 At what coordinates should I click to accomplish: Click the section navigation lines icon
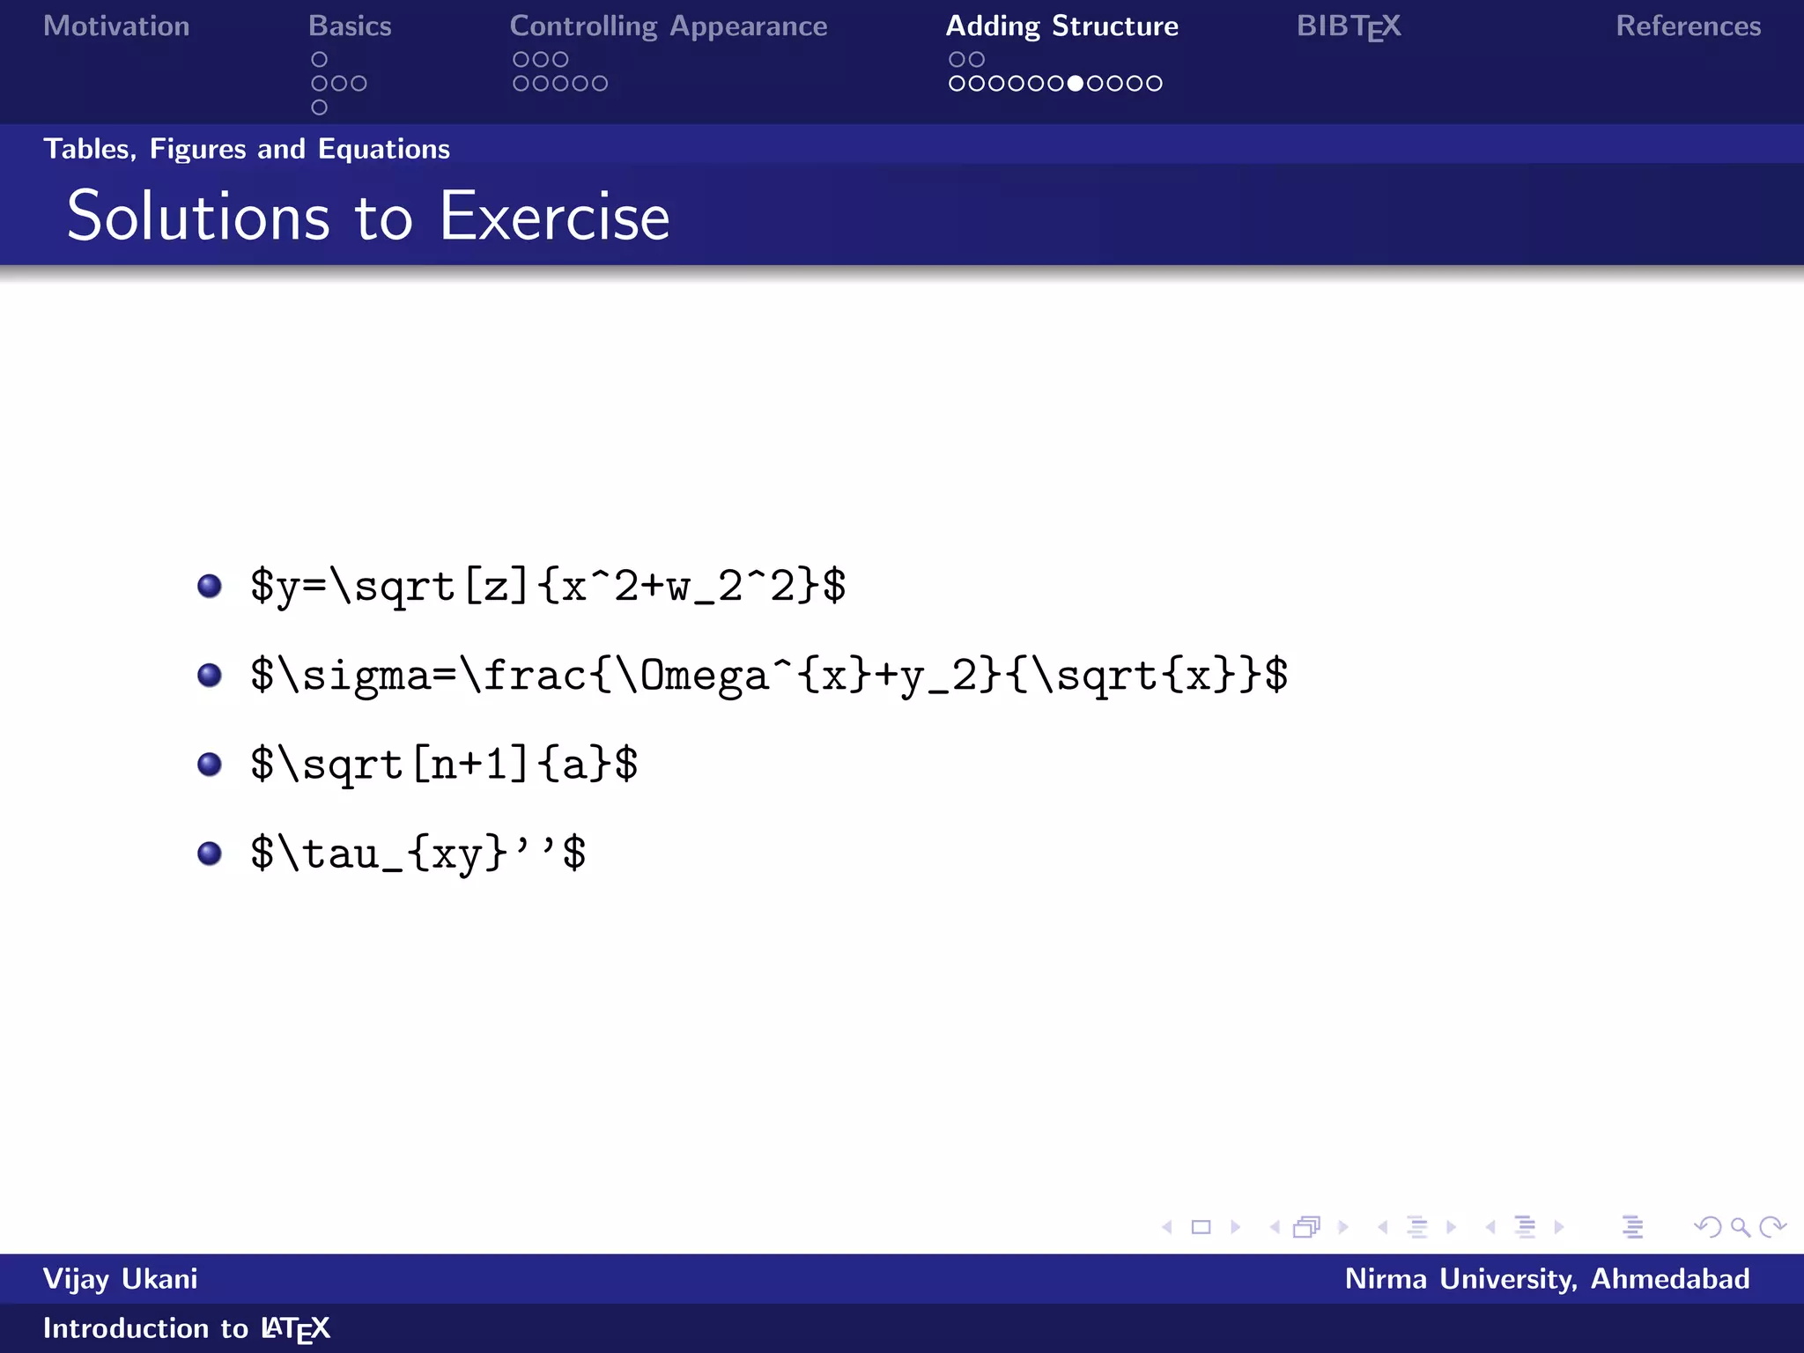1525,1227
